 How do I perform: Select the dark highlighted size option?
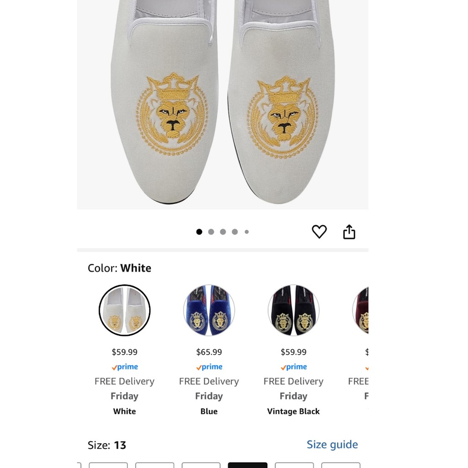[x=248, y=465]
